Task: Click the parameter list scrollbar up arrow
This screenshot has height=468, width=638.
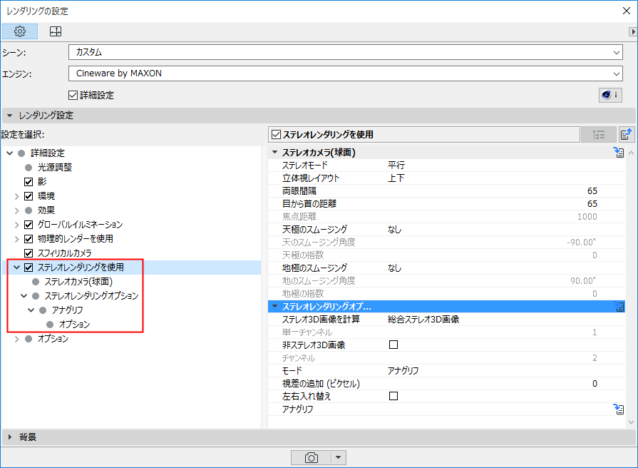Action: tap(631, 153)
